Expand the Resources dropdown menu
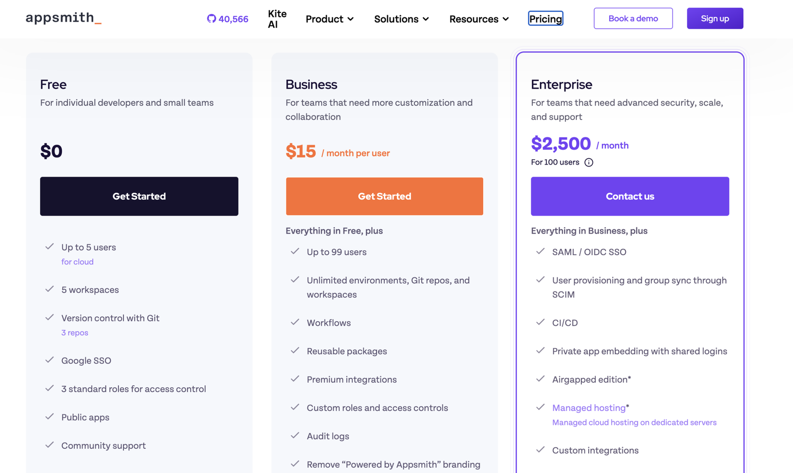The width and height of the screenshot is (793, 473). click(x=479, y=19)
